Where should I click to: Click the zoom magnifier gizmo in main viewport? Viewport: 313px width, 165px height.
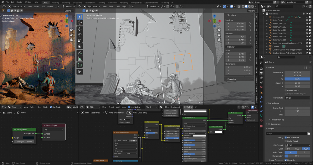tap(219, 30)
